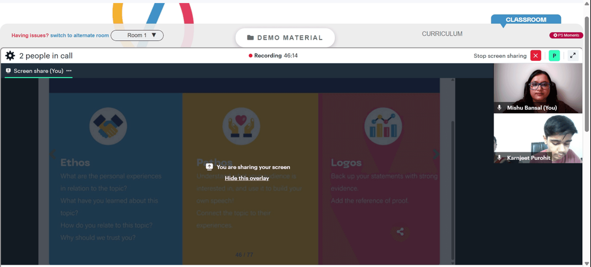The image size is (591, 267).
Task: Click the folder icon in DEMO MATERIAL
Action: [250, 38]
